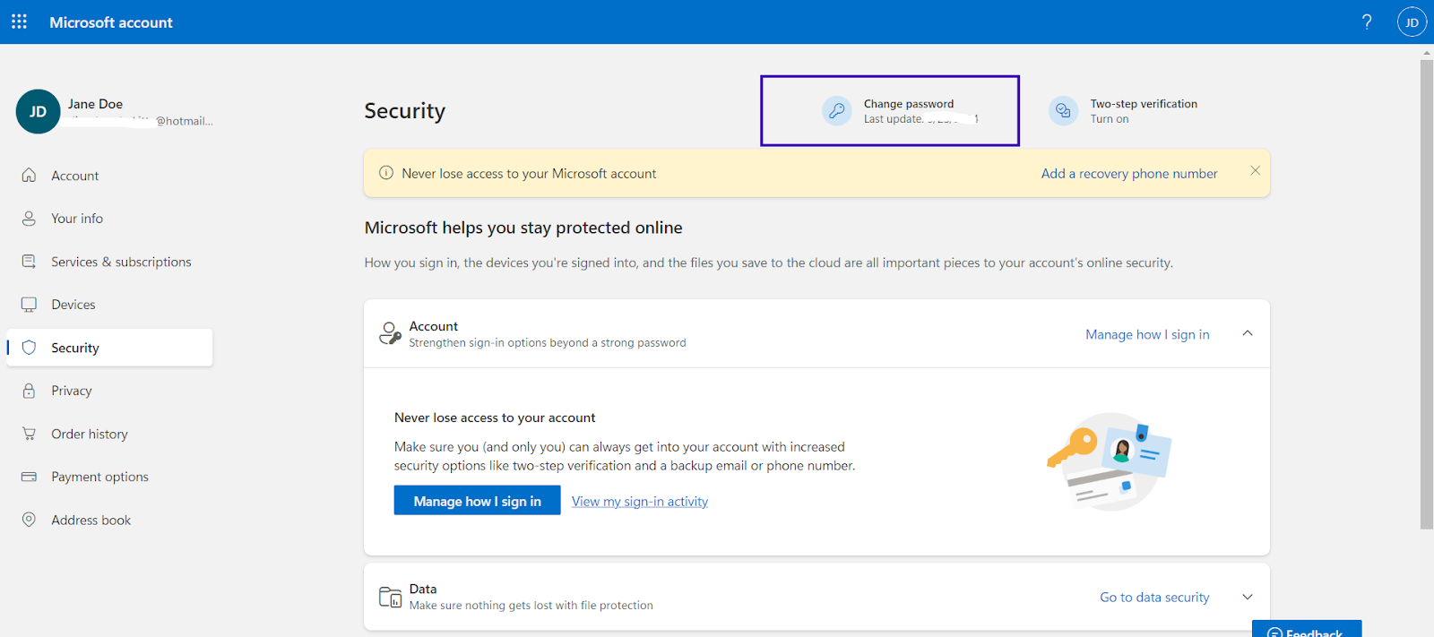
Task: Click the location pin icon beside Address book
Action: pos(29,520)
